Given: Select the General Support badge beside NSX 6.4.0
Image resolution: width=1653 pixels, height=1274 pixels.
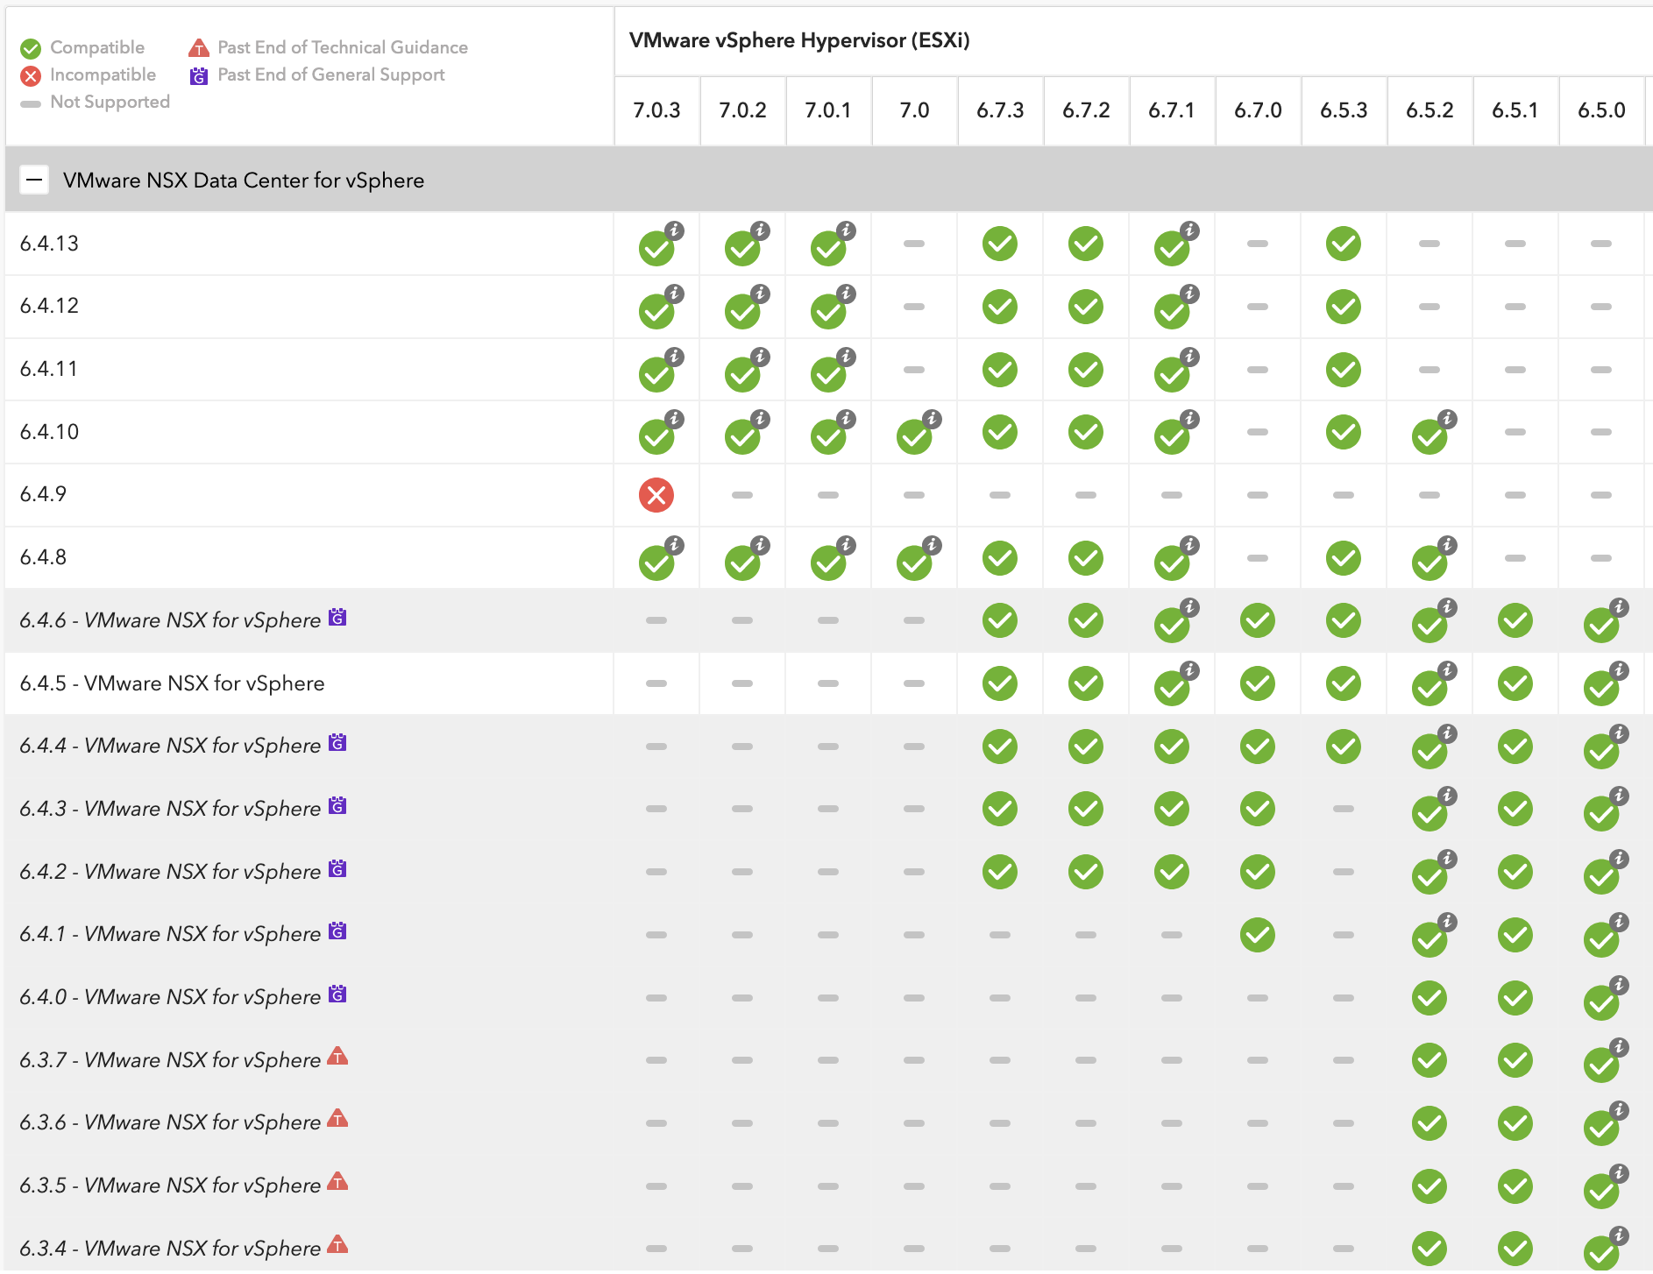Looking at the screenshot, I should (x=337, y=994).
